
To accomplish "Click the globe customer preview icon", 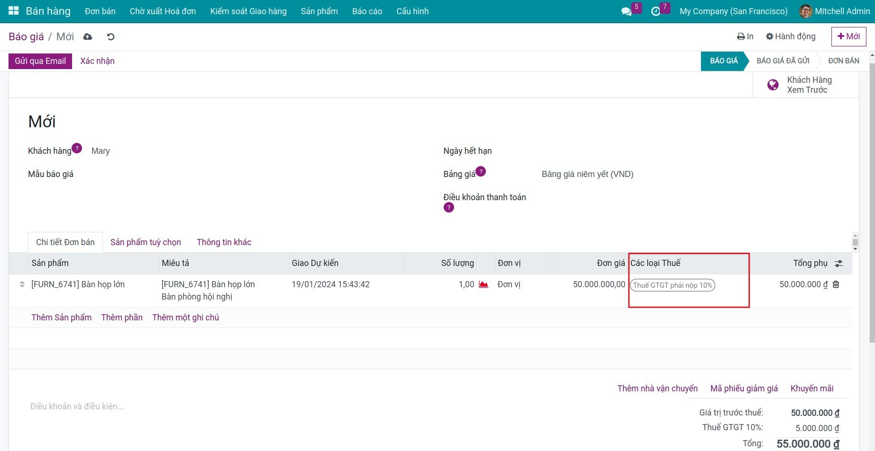I will pyautogui.click(x=773, y=85).
